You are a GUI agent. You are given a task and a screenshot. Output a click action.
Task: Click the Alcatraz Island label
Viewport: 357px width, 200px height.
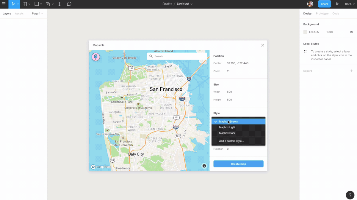[164, 51]
